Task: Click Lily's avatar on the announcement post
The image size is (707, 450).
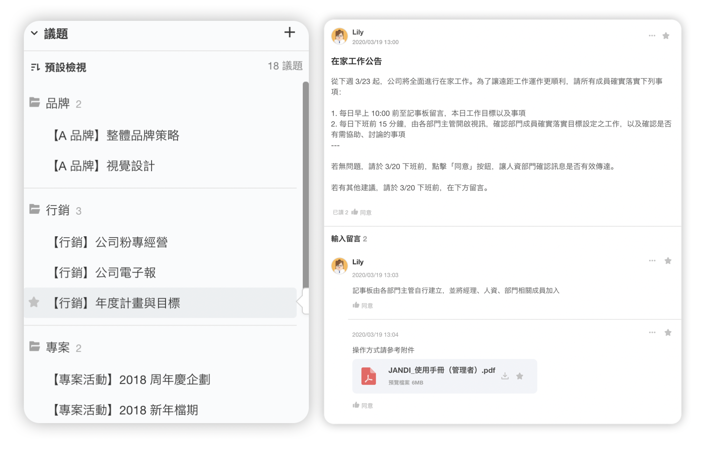Action: click(x=339, y=36)
